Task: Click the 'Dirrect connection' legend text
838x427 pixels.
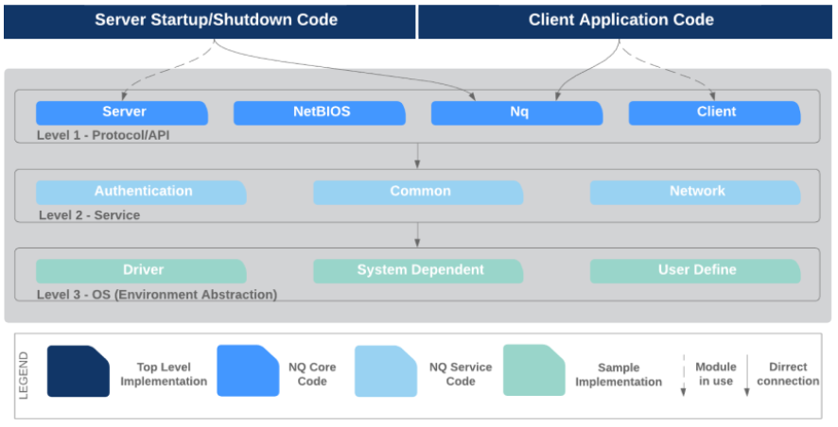Action: tap(788, 374)
